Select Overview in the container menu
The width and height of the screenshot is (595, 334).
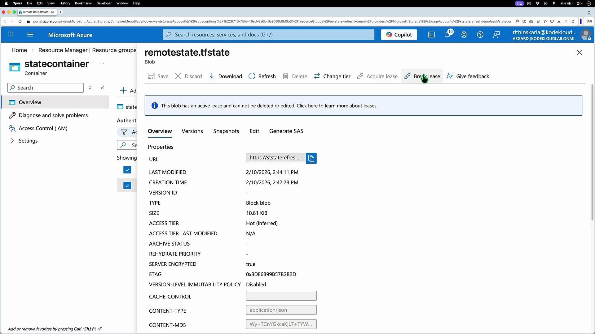click(x=55, y=102)
